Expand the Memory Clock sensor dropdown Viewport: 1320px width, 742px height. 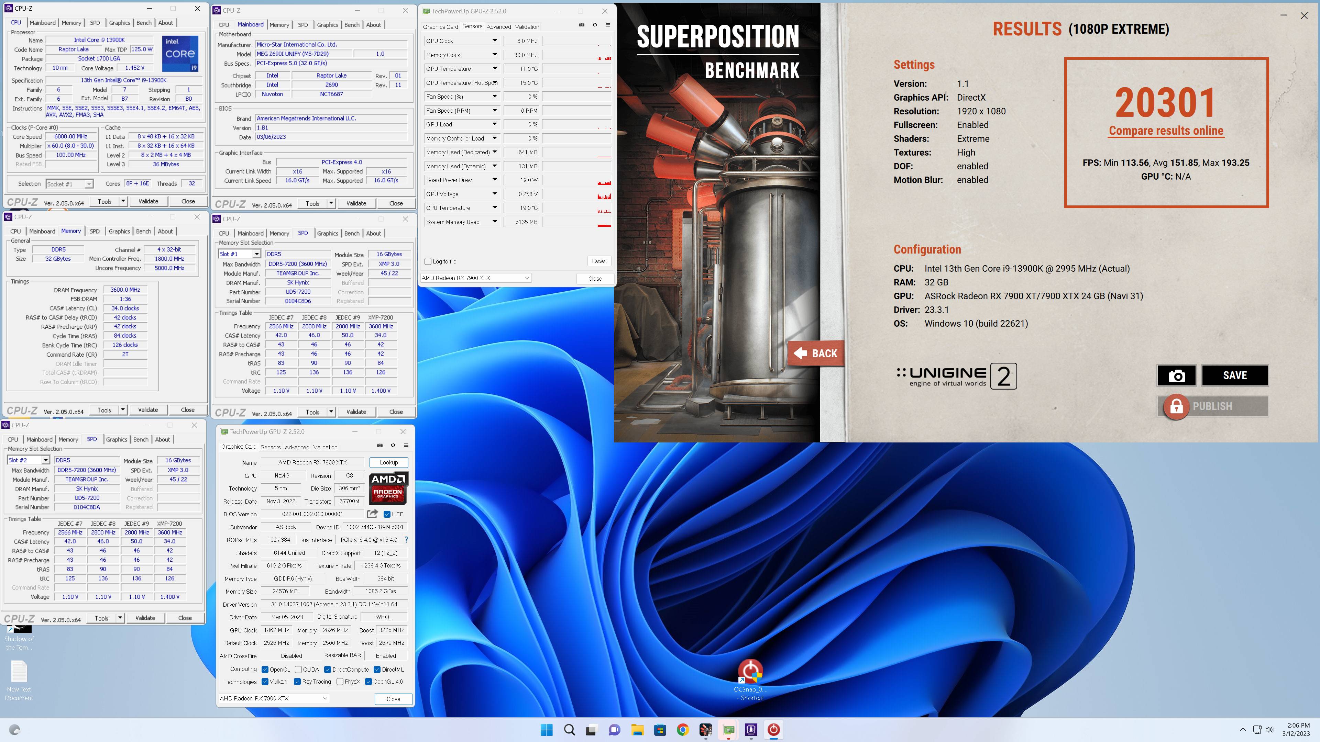click(495, 55)
